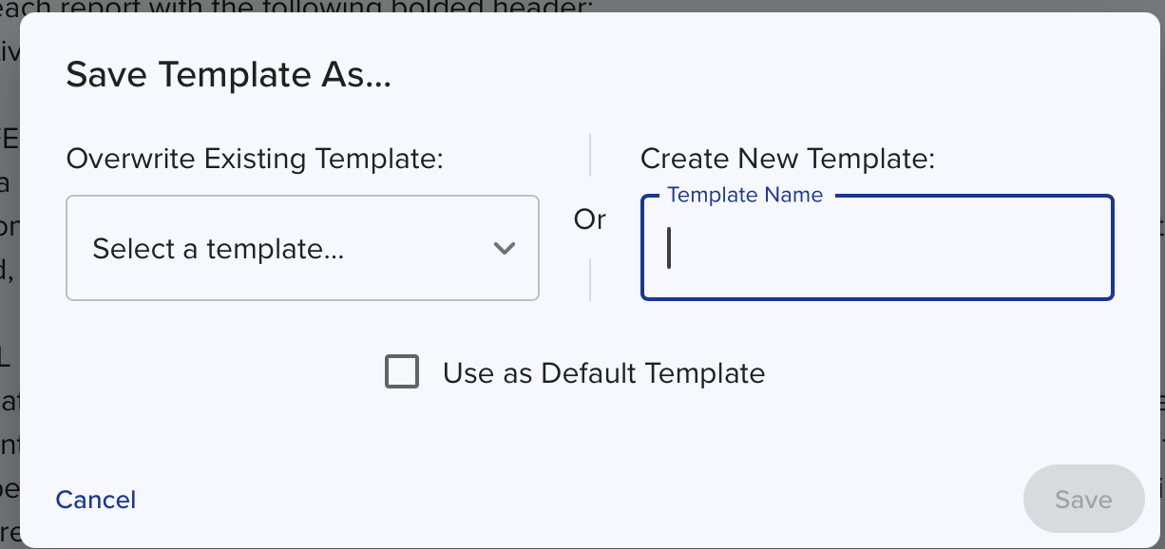Click the 'Use as Default Template' label text

coord(603,373)
